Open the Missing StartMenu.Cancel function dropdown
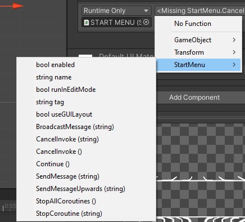This screenshot has height=222, width=245. (x=200, y=11)
